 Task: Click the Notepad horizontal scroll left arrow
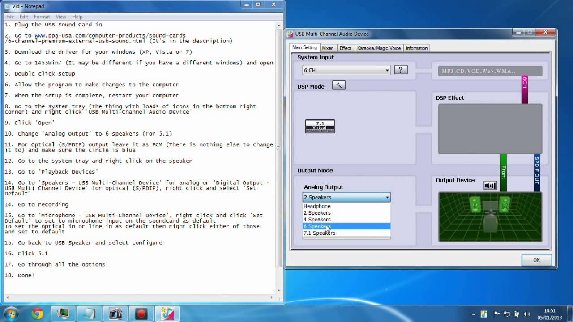pos(7,297)
